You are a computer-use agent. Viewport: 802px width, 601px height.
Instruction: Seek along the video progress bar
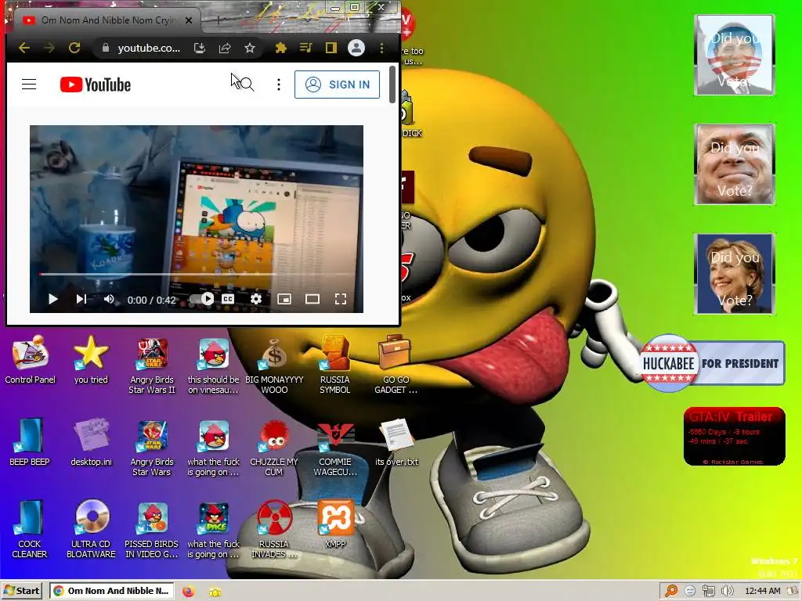click(197, 275)
